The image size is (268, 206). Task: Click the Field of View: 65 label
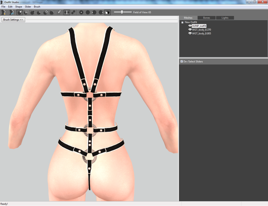(x=142, y=12)
